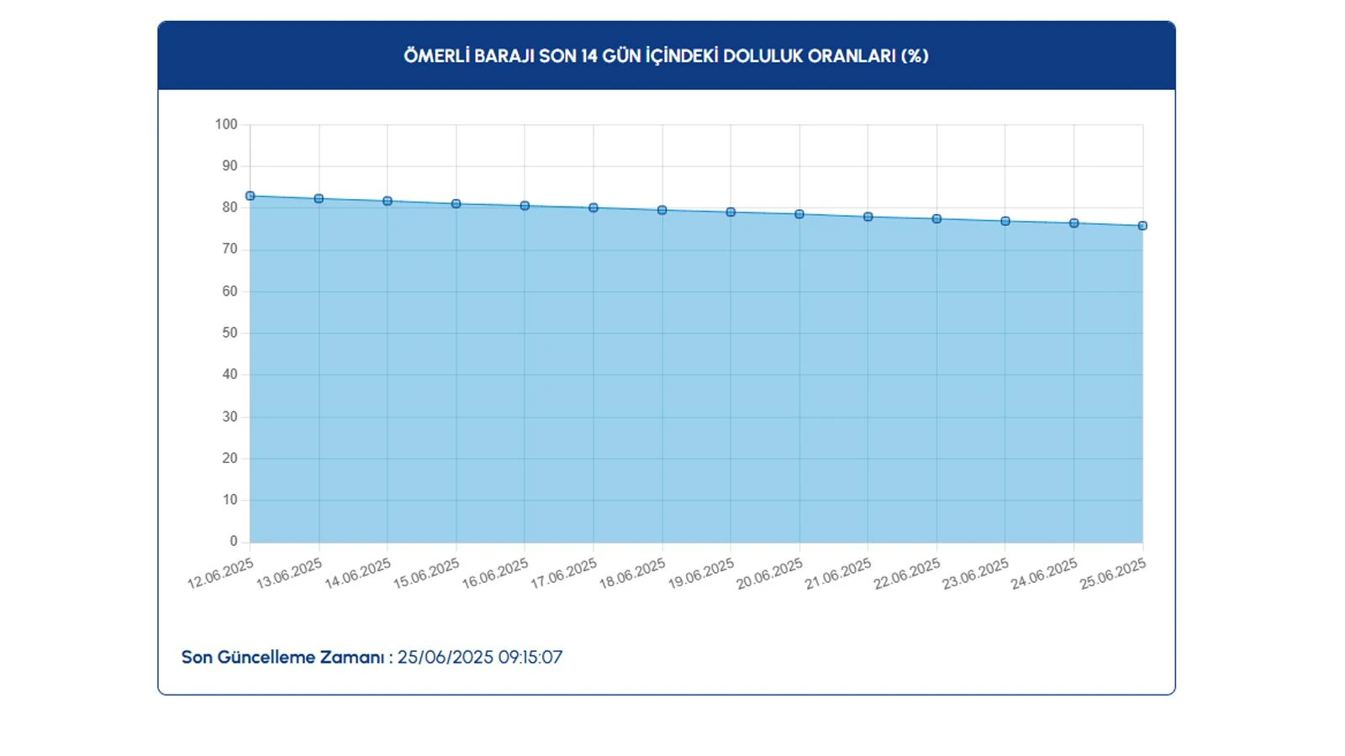This screenshot has width=1345, height=756.
Task: Pick the 17.06.2025 data point
Action: tap(593, 207)
